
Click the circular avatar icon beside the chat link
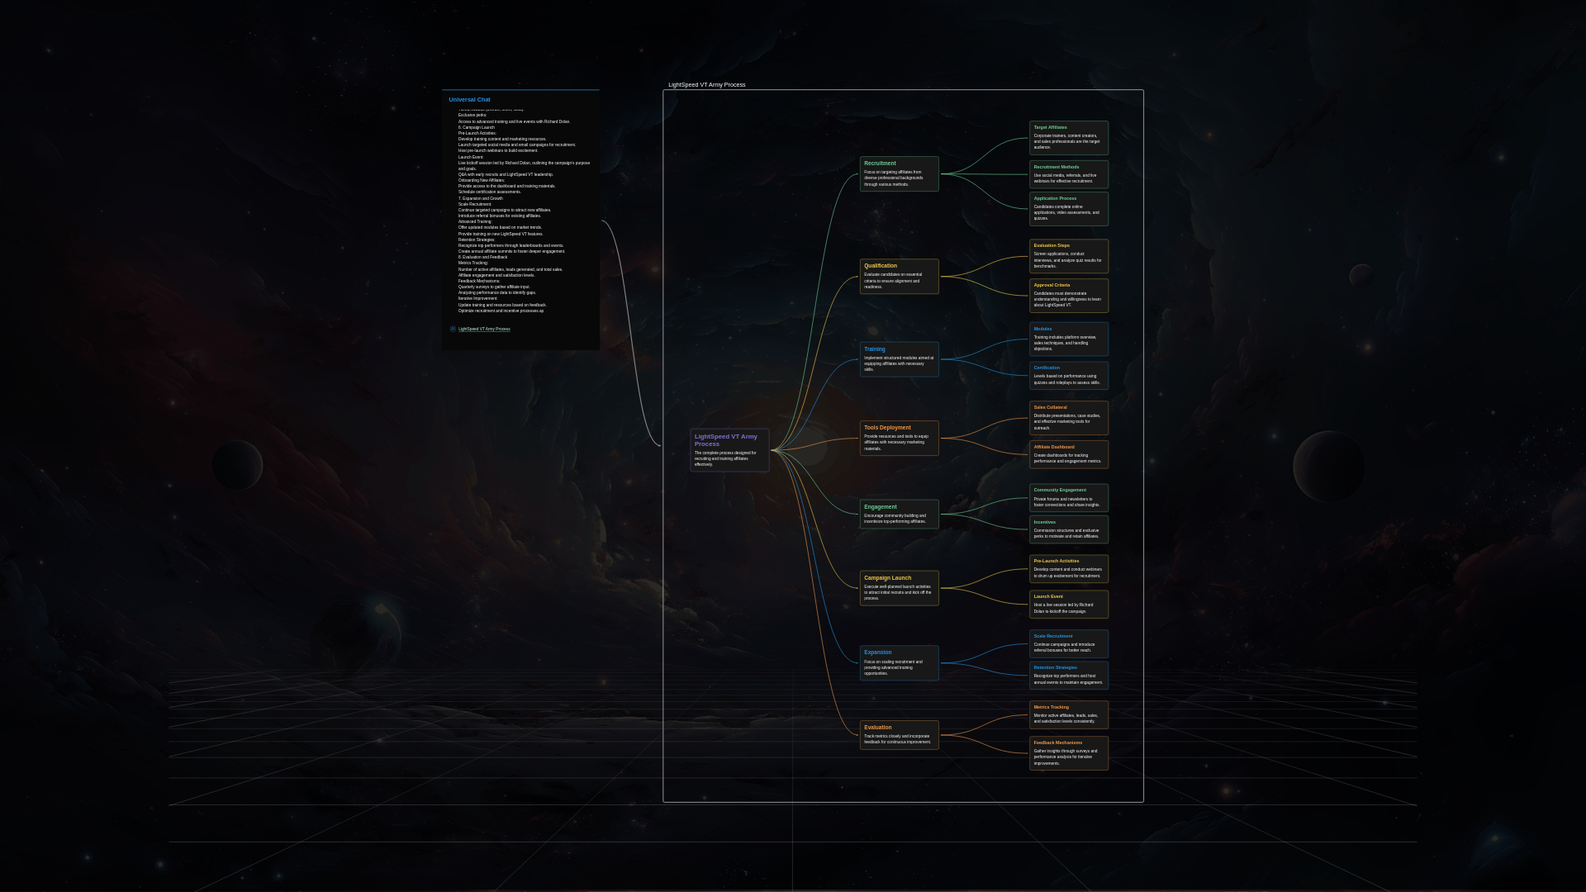click(453, 329)
